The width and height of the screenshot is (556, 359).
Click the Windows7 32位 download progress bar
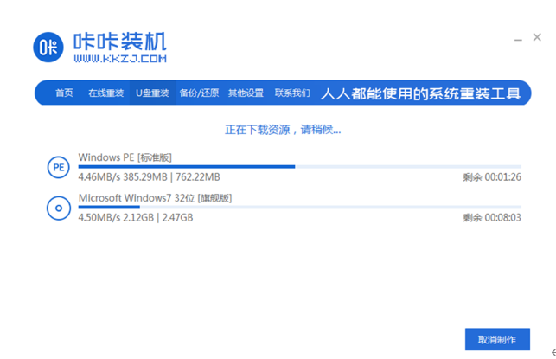[300, 207]
